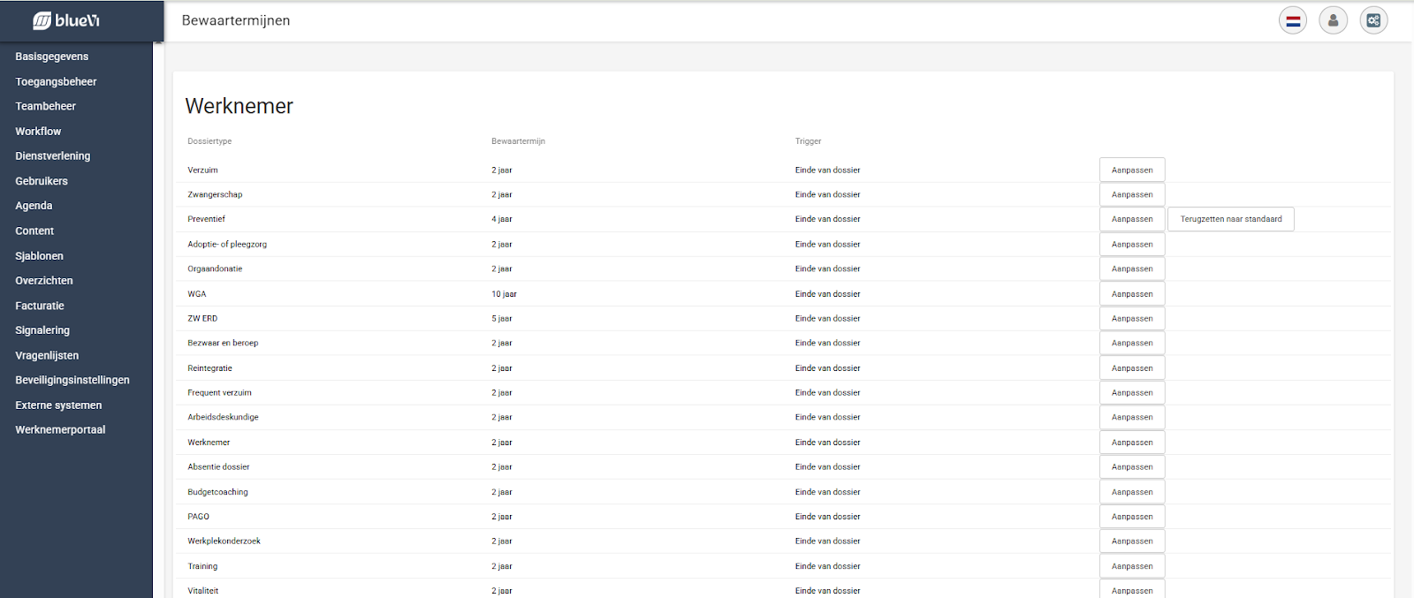The image size is (1414, 598).
Task: Open Werknemerportaal in the sidebar
Action: [60, 430]
